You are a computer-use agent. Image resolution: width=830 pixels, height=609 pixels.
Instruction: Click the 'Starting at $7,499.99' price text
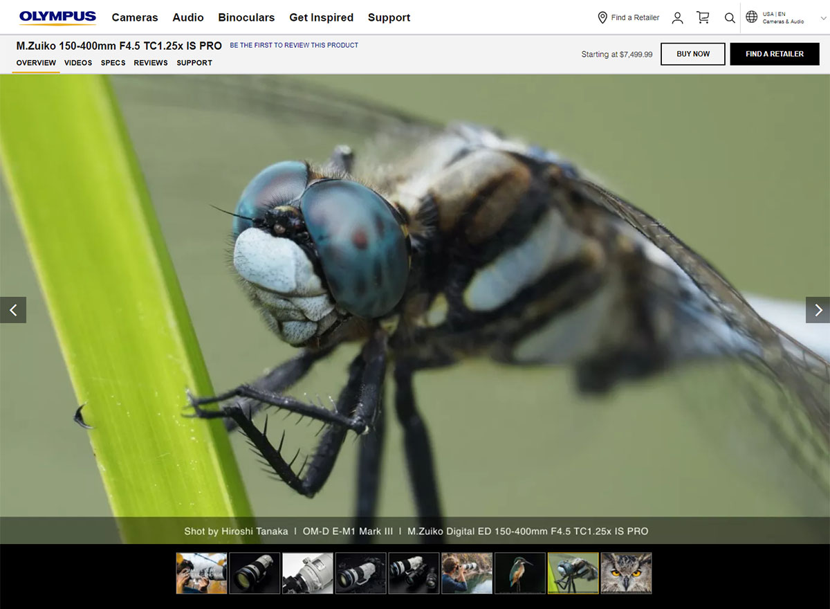[x=617, y=54]
